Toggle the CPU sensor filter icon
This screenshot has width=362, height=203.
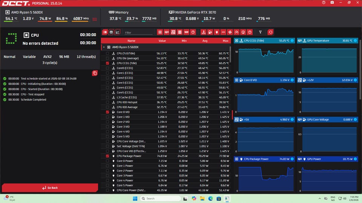click(160, 32)
